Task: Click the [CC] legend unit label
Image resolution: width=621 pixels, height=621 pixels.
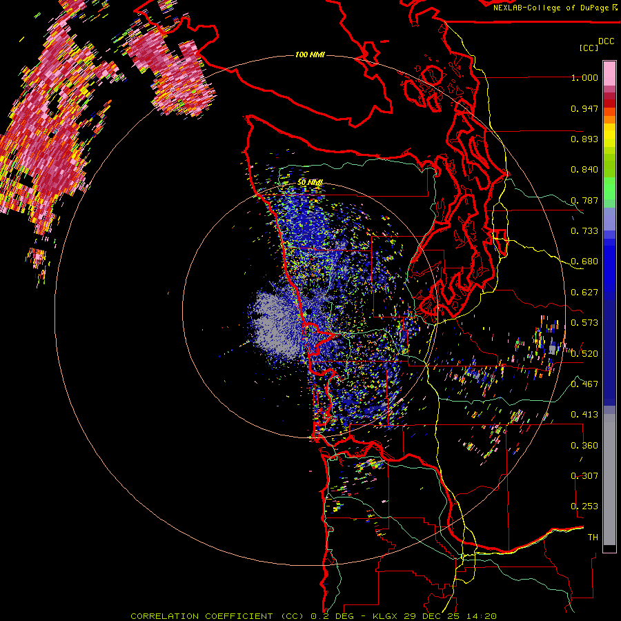Action: click(x=589, y=48)
